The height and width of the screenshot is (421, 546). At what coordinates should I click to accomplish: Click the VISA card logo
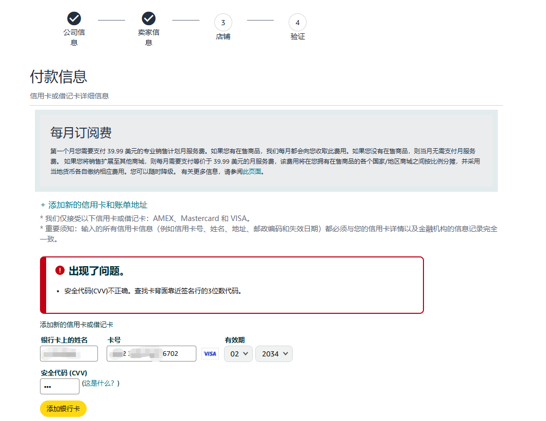coord(210,354)
